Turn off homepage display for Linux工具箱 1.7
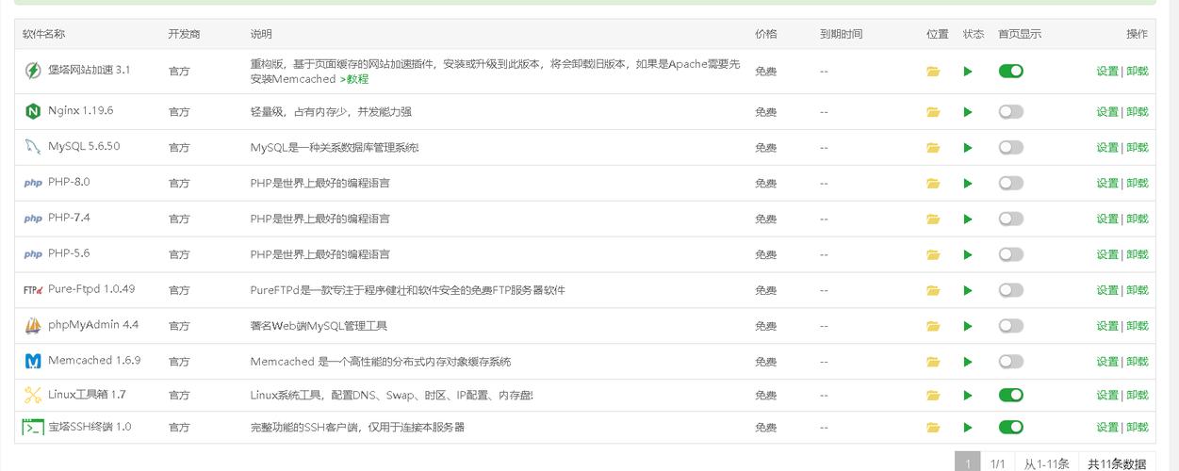The image size is (1179, 471). pyautogui.click(x=1011, y=396)
